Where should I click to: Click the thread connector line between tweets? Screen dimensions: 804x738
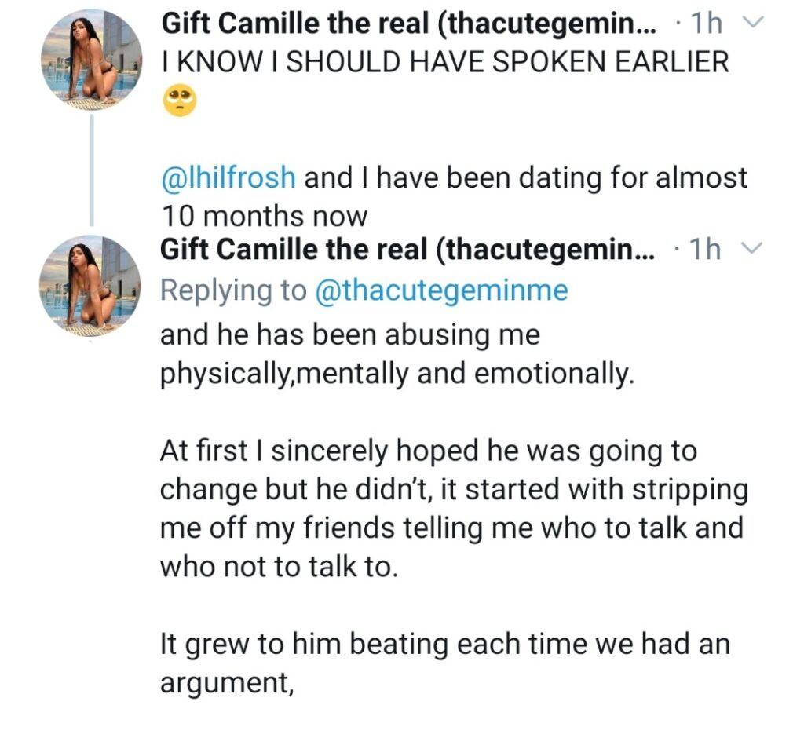[93, 170]
